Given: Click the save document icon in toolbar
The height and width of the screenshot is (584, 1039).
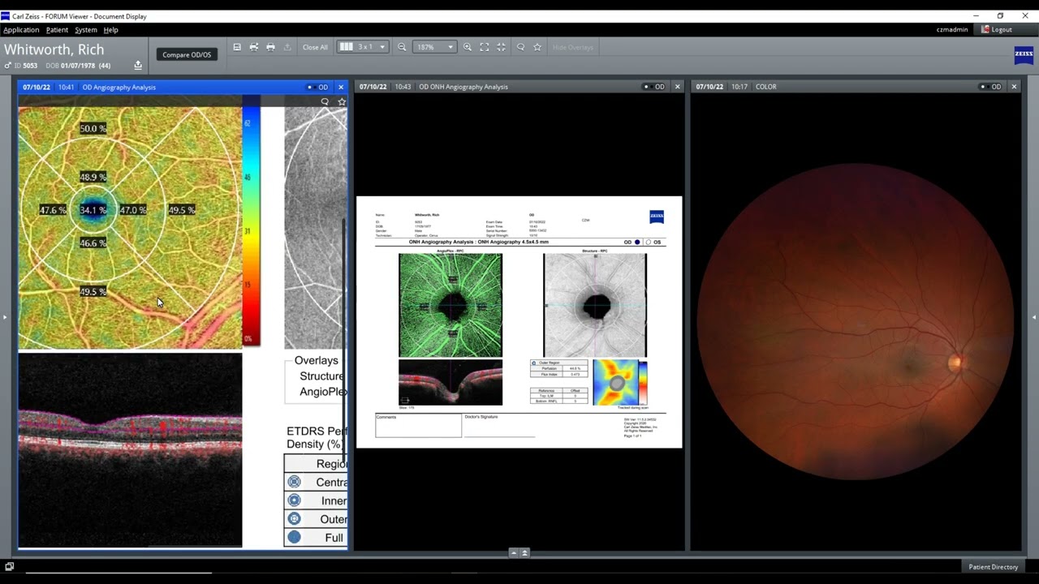Looking at the screenshot, I should [237, 47].
